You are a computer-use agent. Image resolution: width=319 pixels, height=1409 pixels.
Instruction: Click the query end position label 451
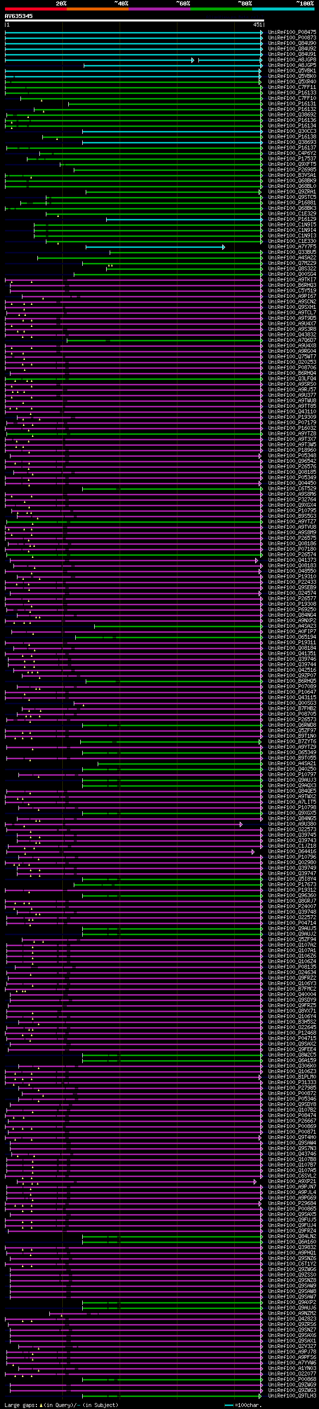point(257,24)
